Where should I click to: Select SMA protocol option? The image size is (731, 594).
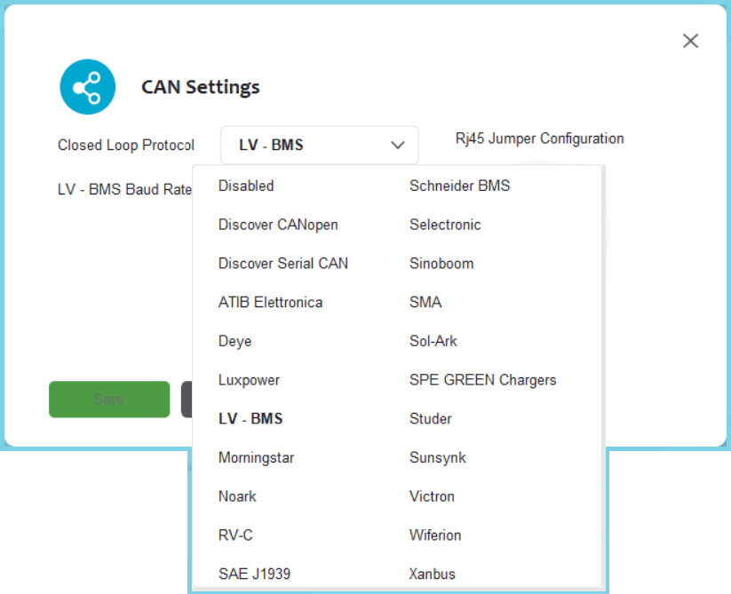(x=425, y=303)
